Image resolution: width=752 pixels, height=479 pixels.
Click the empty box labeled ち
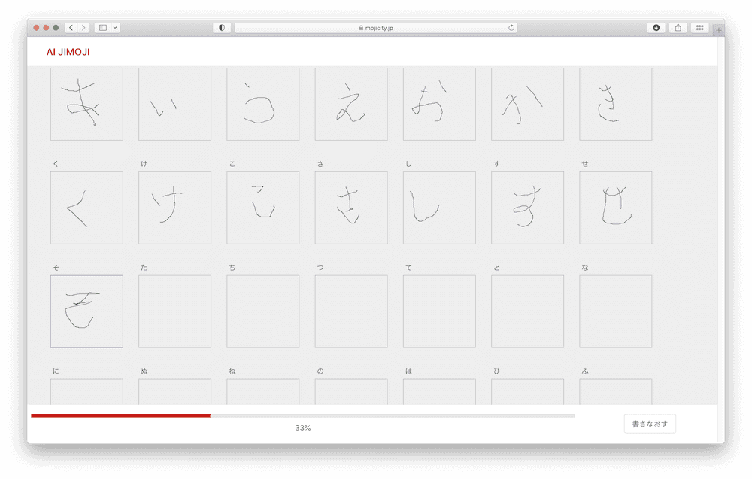click(x=263, y=311)
